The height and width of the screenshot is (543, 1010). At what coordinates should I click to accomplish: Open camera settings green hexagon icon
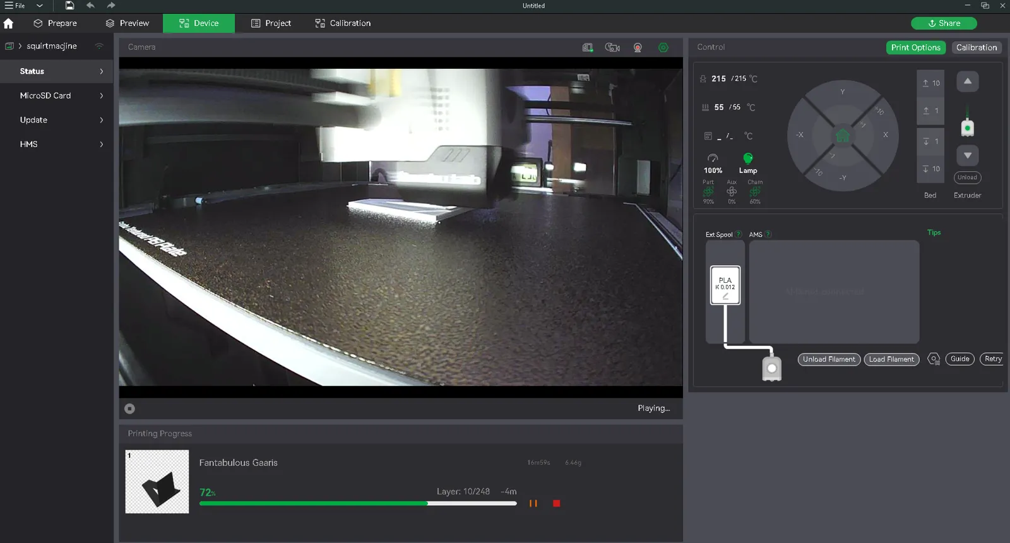[663, 47]
